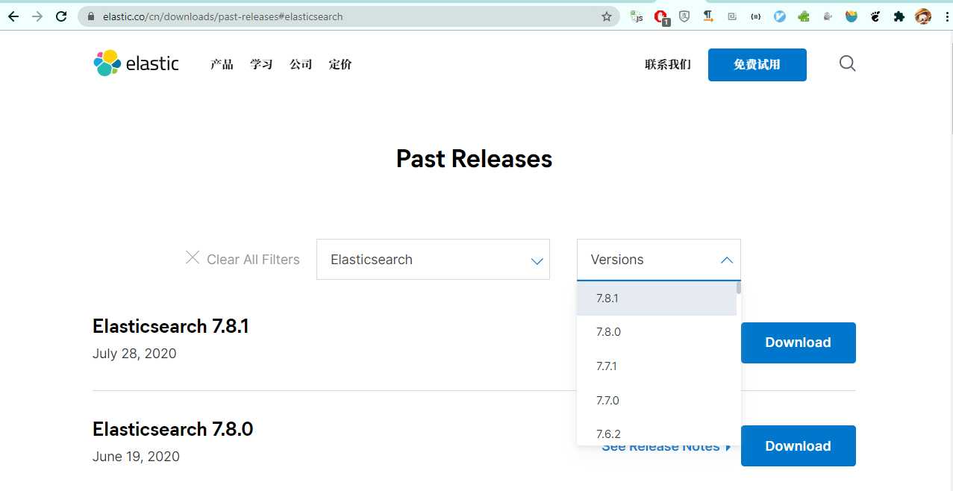The height and width of the screenshot is (491, 953).
Task: Bookmark this page with the star
Action: tap(607, 16)
